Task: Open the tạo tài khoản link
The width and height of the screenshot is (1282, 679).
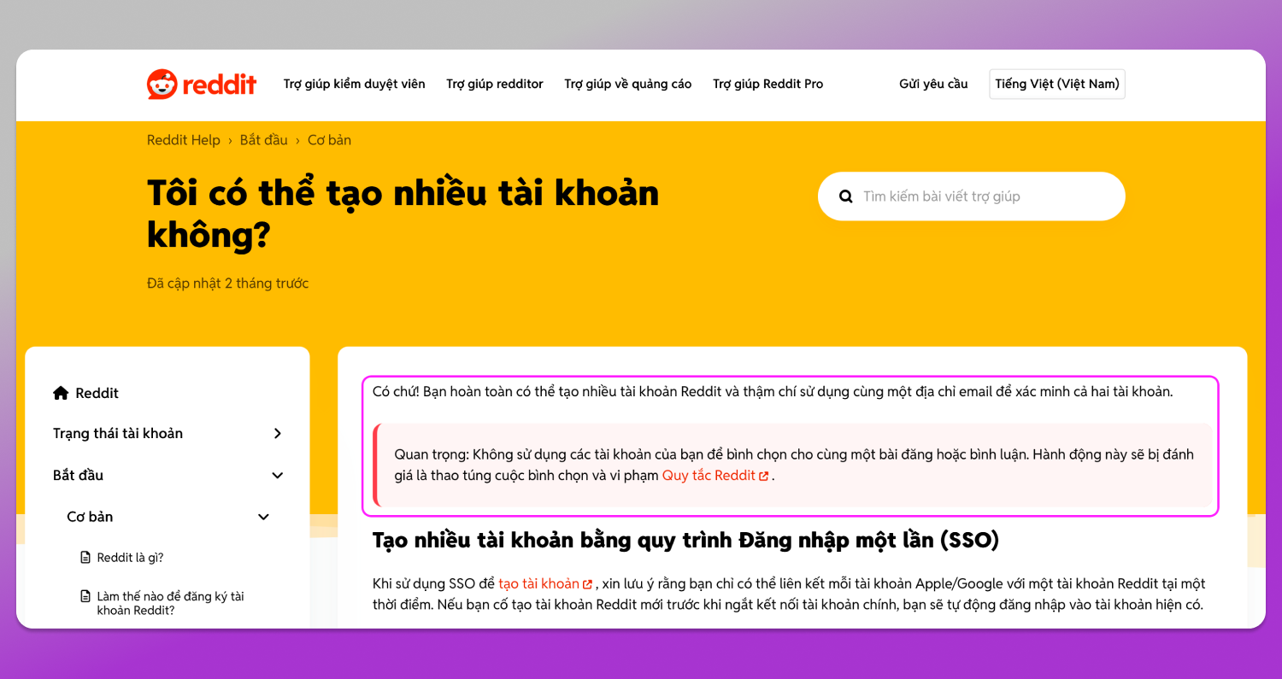Action: coord(539,584)
